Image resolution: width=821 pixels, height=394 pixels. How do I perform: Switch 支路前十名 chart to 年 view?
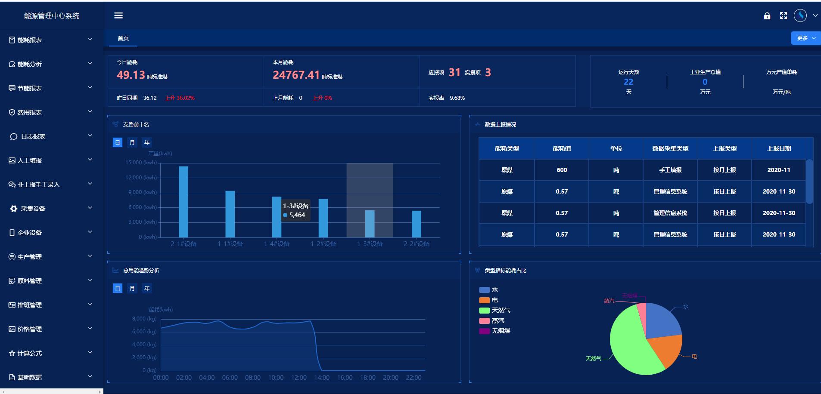pos(147,142)
